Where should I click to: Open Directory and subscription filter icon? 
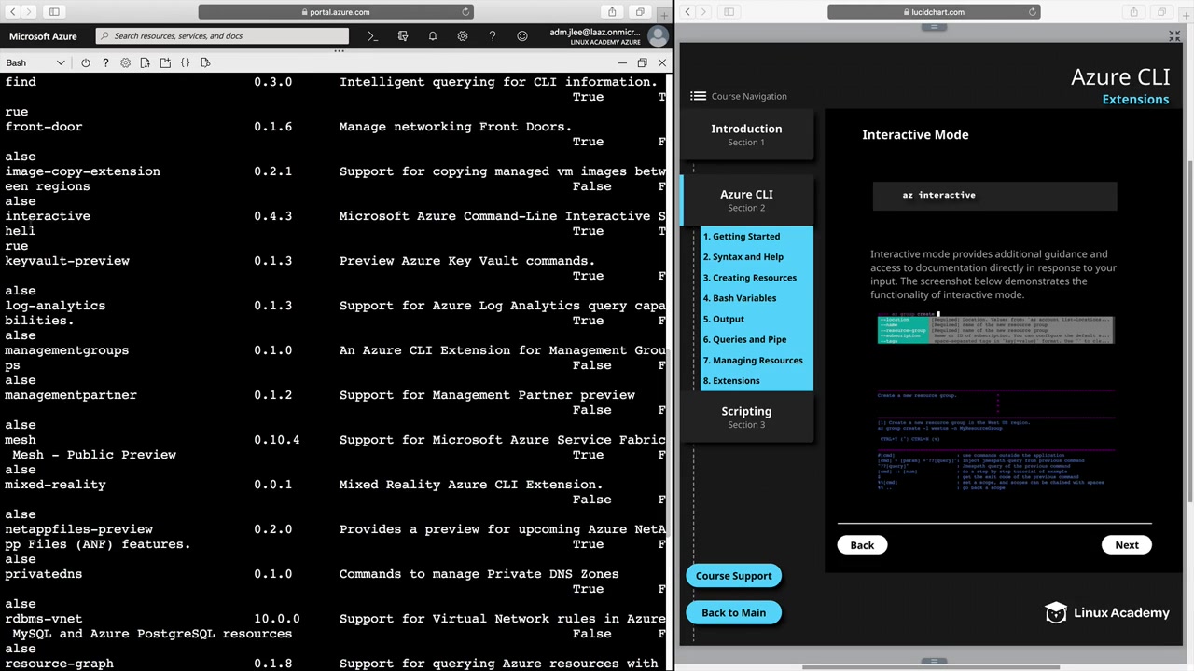[403, 36]
